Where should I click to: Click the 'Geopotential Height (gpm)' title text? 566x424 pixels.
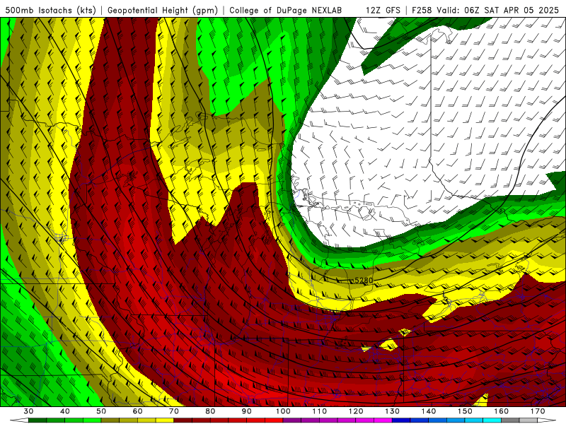[163, 10]
